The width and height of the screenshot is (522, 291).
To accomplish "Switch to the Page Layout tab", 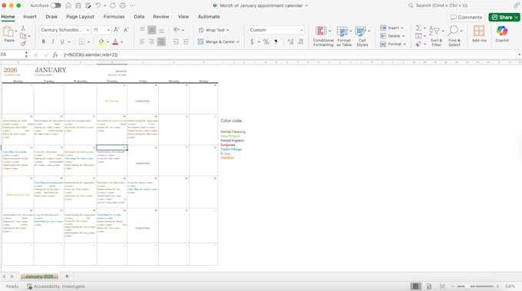I will [80, 17].
